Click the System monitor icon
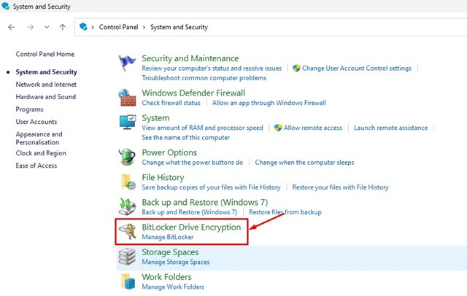 pyautogui.click(x=128, y=122)
